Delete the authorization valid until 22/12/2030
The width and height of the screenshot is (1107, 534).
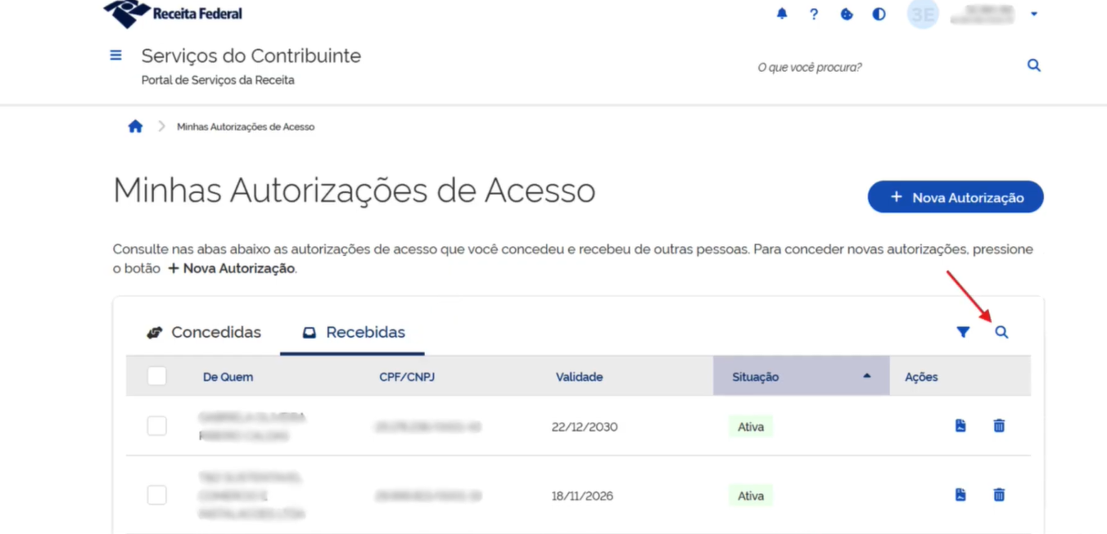999,426
